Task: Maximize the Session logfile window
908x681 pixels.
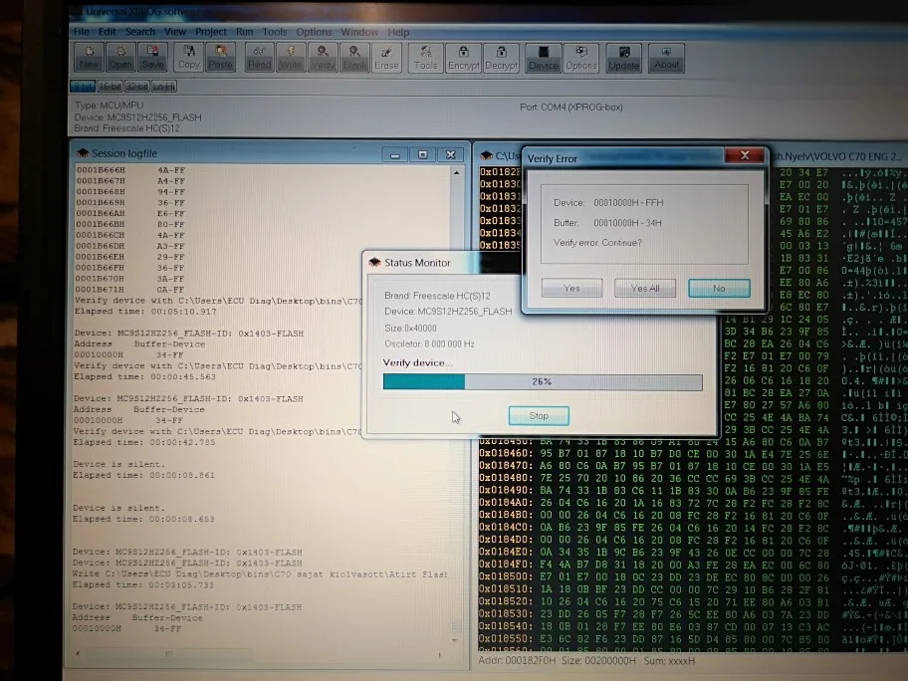Action: [423, 154]
